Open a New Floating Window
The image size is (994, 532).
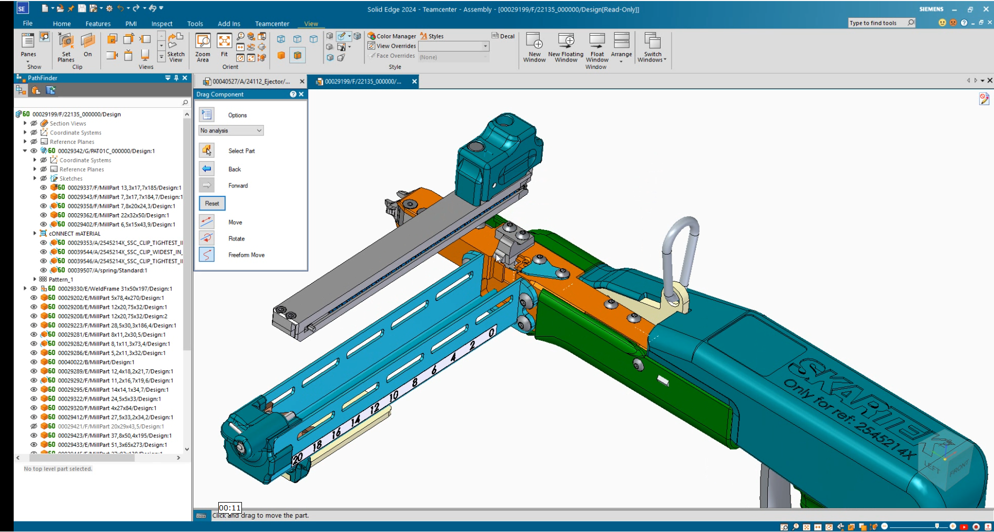(565, 47)
